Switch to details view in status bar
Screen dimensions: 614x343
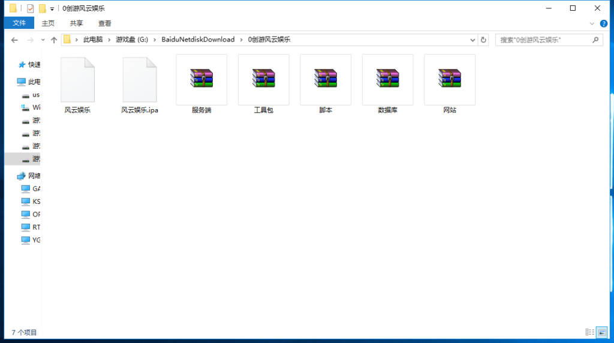point(590,332)
